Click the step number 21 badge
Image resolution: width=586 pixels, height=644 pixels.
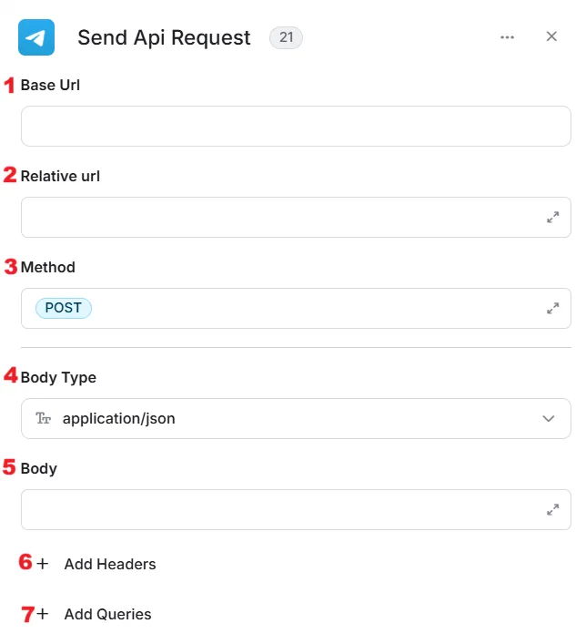[x=286, y=37]
